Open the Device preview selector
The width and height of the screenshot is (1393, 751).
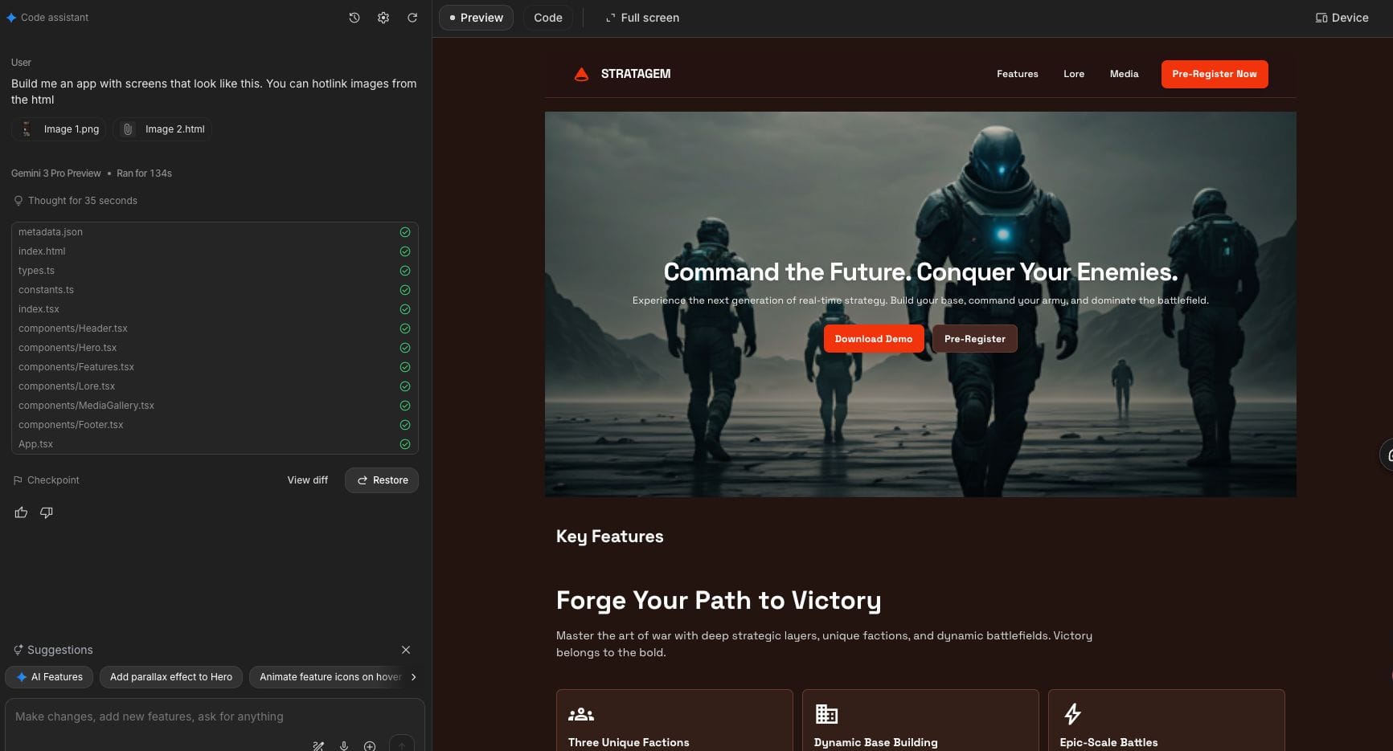point(1342,18)
